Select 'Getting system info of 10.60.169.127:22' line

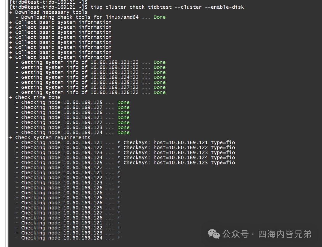tap(90, 87)
